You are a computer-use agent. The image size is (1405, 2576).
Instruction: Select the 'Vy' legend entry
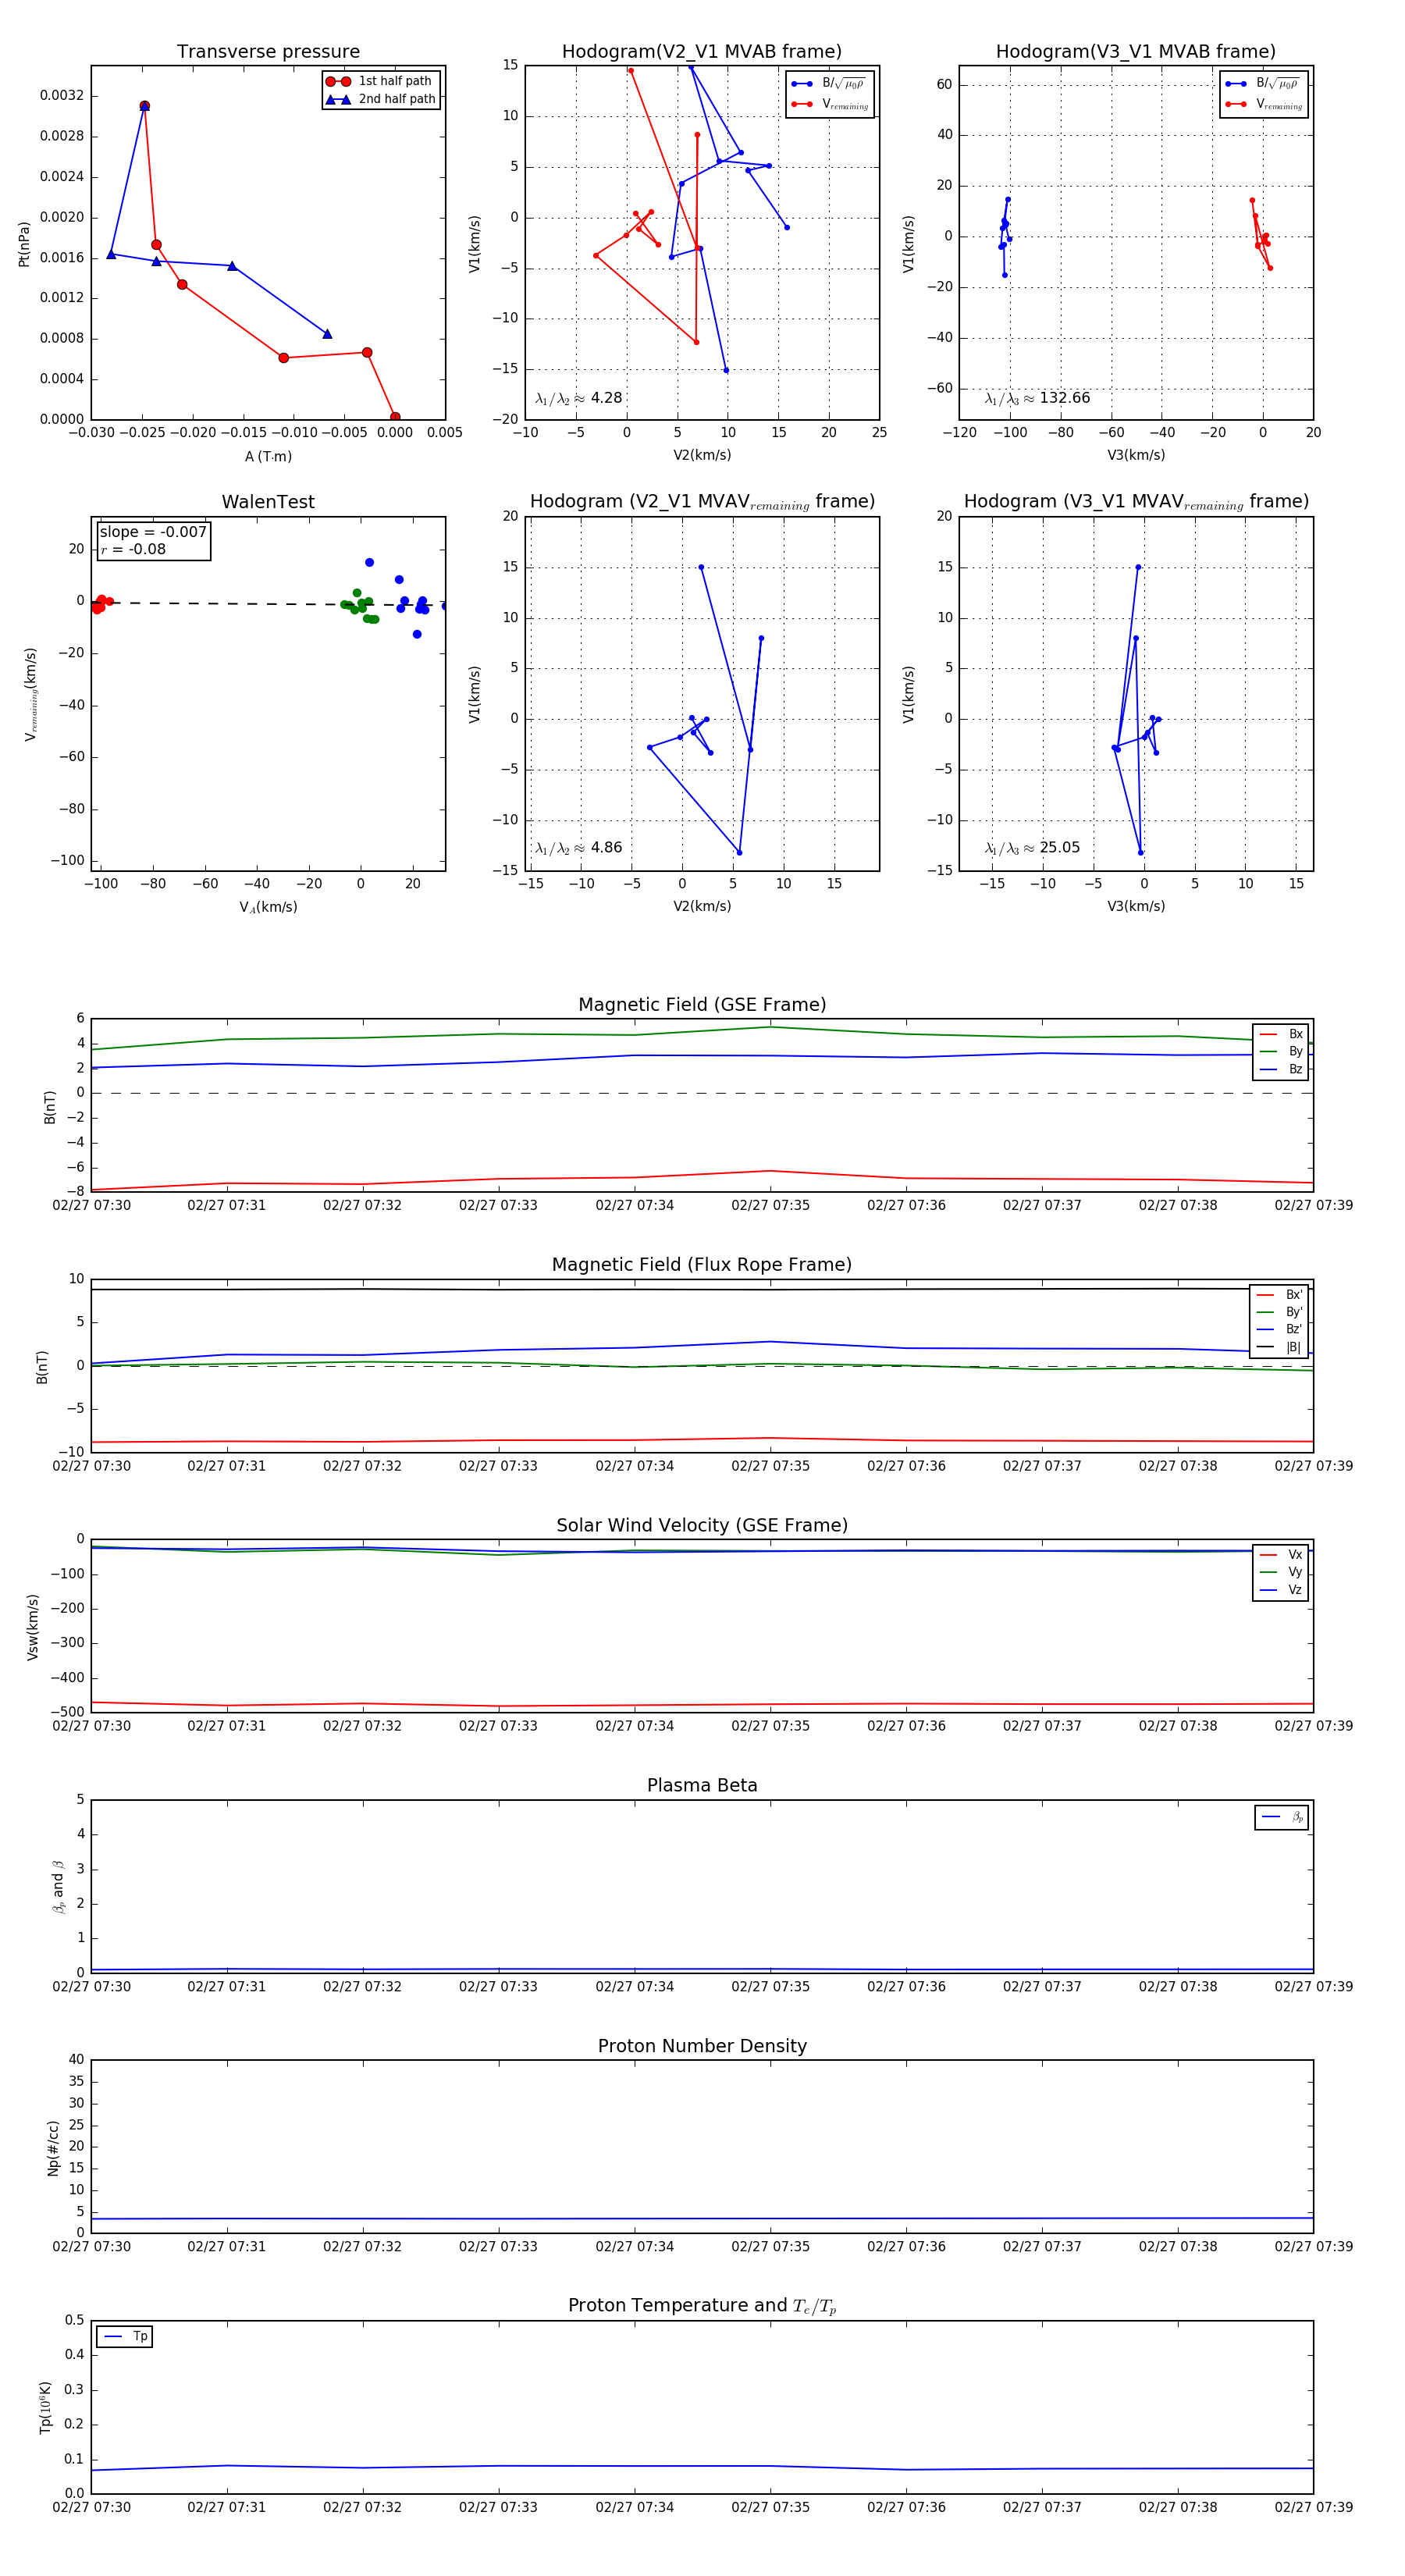pyautogui.click(x=1281, y=1572)
